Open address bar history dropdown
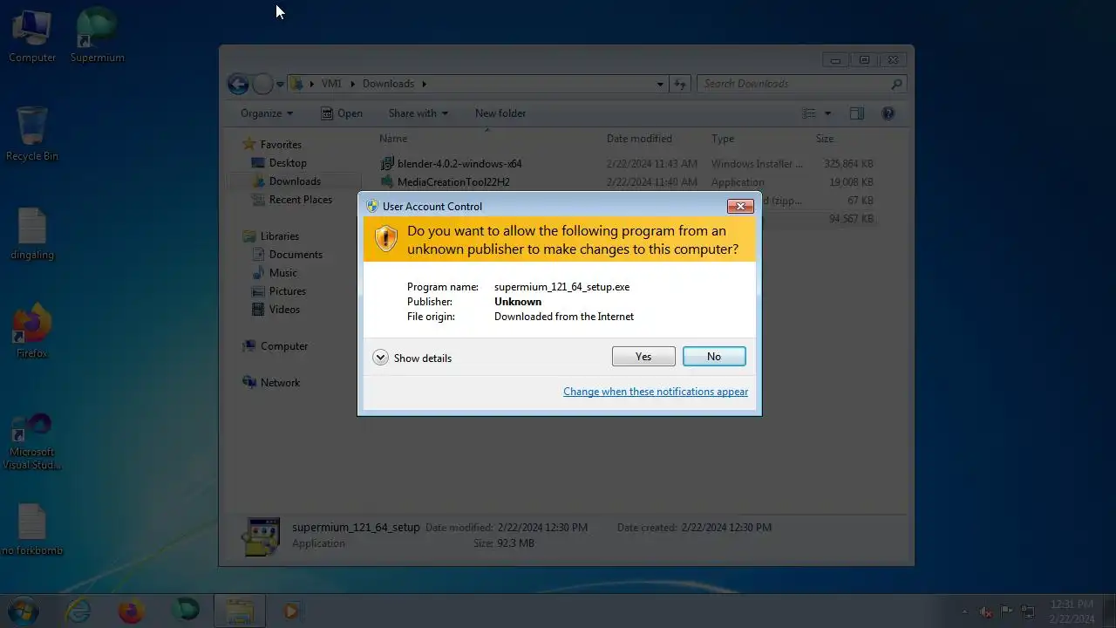This screenshot has width=1116, height=628. (660, 84)
